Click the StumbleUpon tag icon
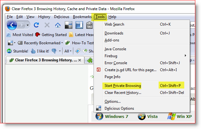Image resolution: width=201 pixels, height=129 pixels. [x=78, y=51]
